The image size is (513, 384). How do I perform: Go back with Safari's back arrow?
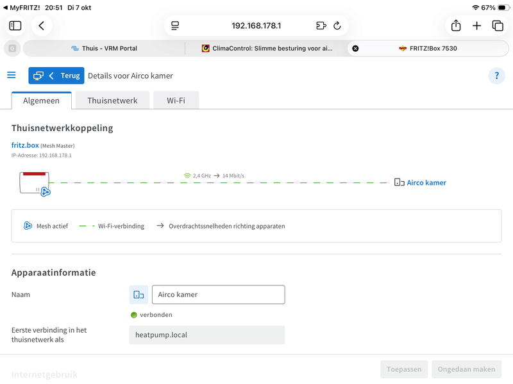click(42, 26)
